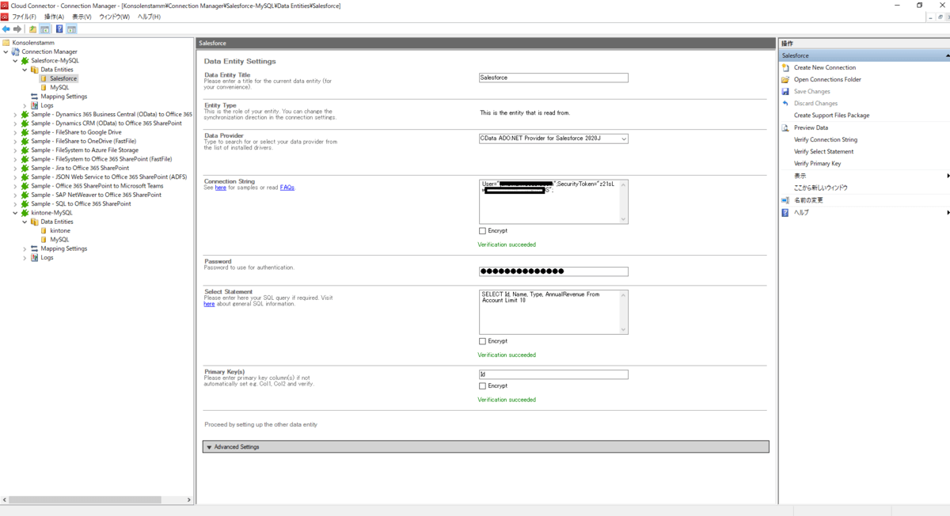The image size is (950, 516).
Task: Click the ヘルプ help icon in actions pane
Action: click(785, 212)
